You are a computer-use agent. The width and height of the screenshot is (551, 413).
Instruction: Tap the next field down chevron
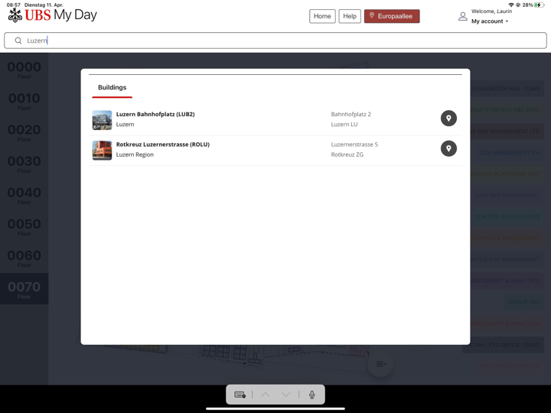click(285, 395)
